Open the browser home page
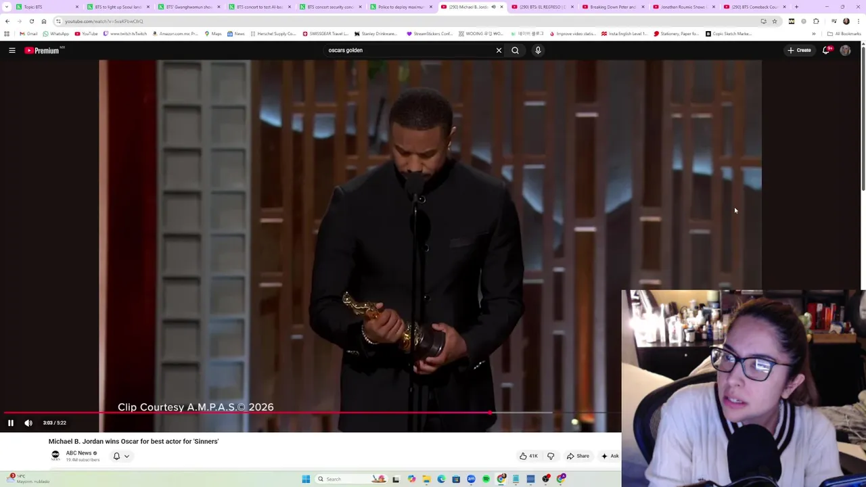The height and width of the screenshot is (487, 866). click(x=44, y=21)
